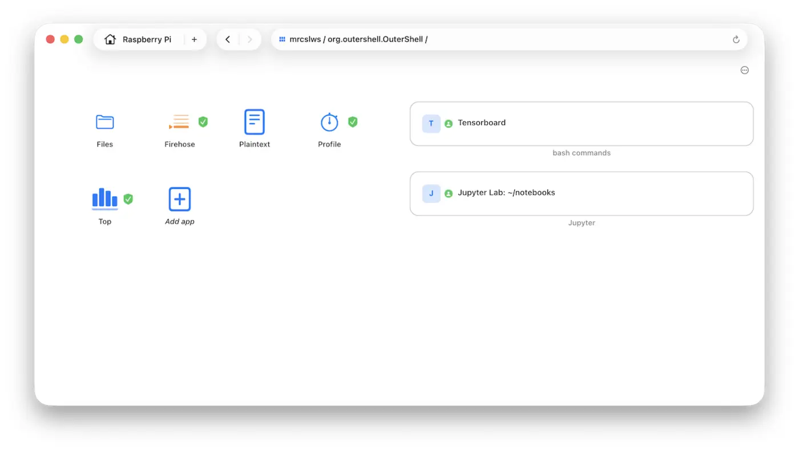Open the Tensorboard card
799x451 pixels.
(582, 124)
